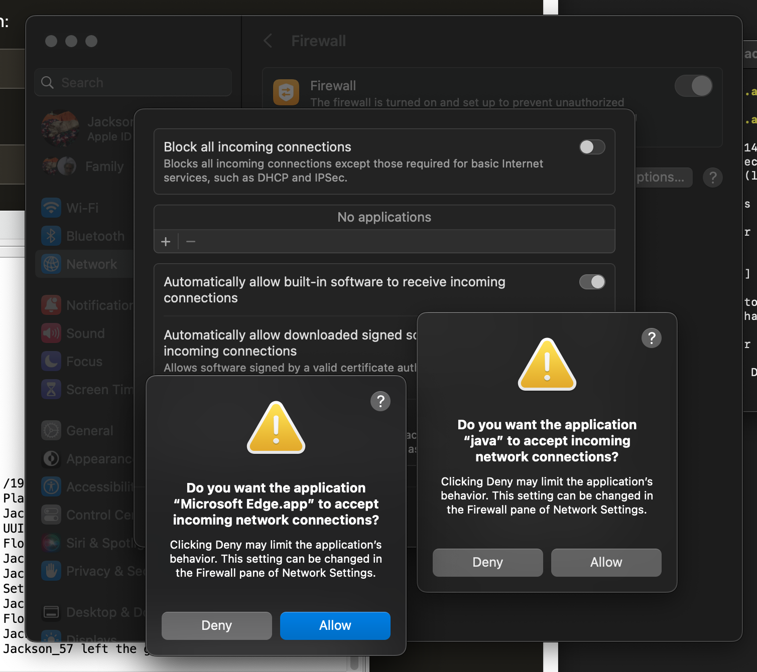The width and height of the screenshot is (757, 672).
Task: Add an application with the plus button
Action: tap(166, 242)
